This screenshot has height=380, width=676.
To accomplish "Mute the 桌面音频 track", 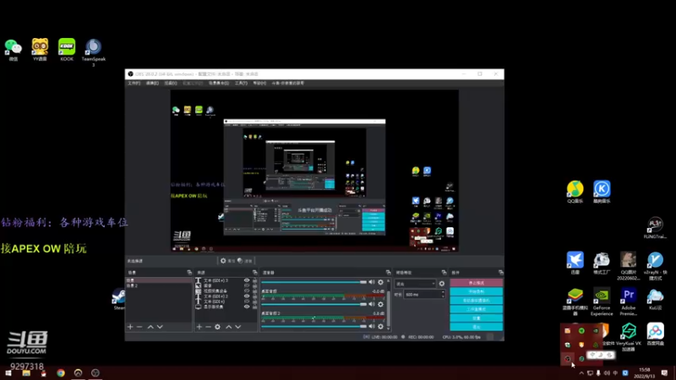I will (x=372, y=304).
